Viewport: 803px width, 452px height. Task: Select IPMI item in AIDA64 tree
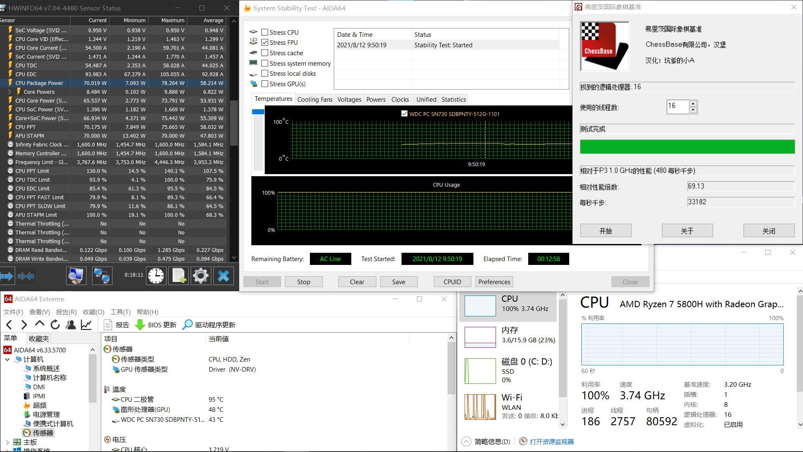coord(34,396)
